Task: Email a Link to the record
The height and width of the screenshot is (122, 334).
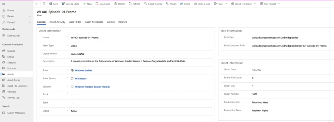Action: pos(202,4)
